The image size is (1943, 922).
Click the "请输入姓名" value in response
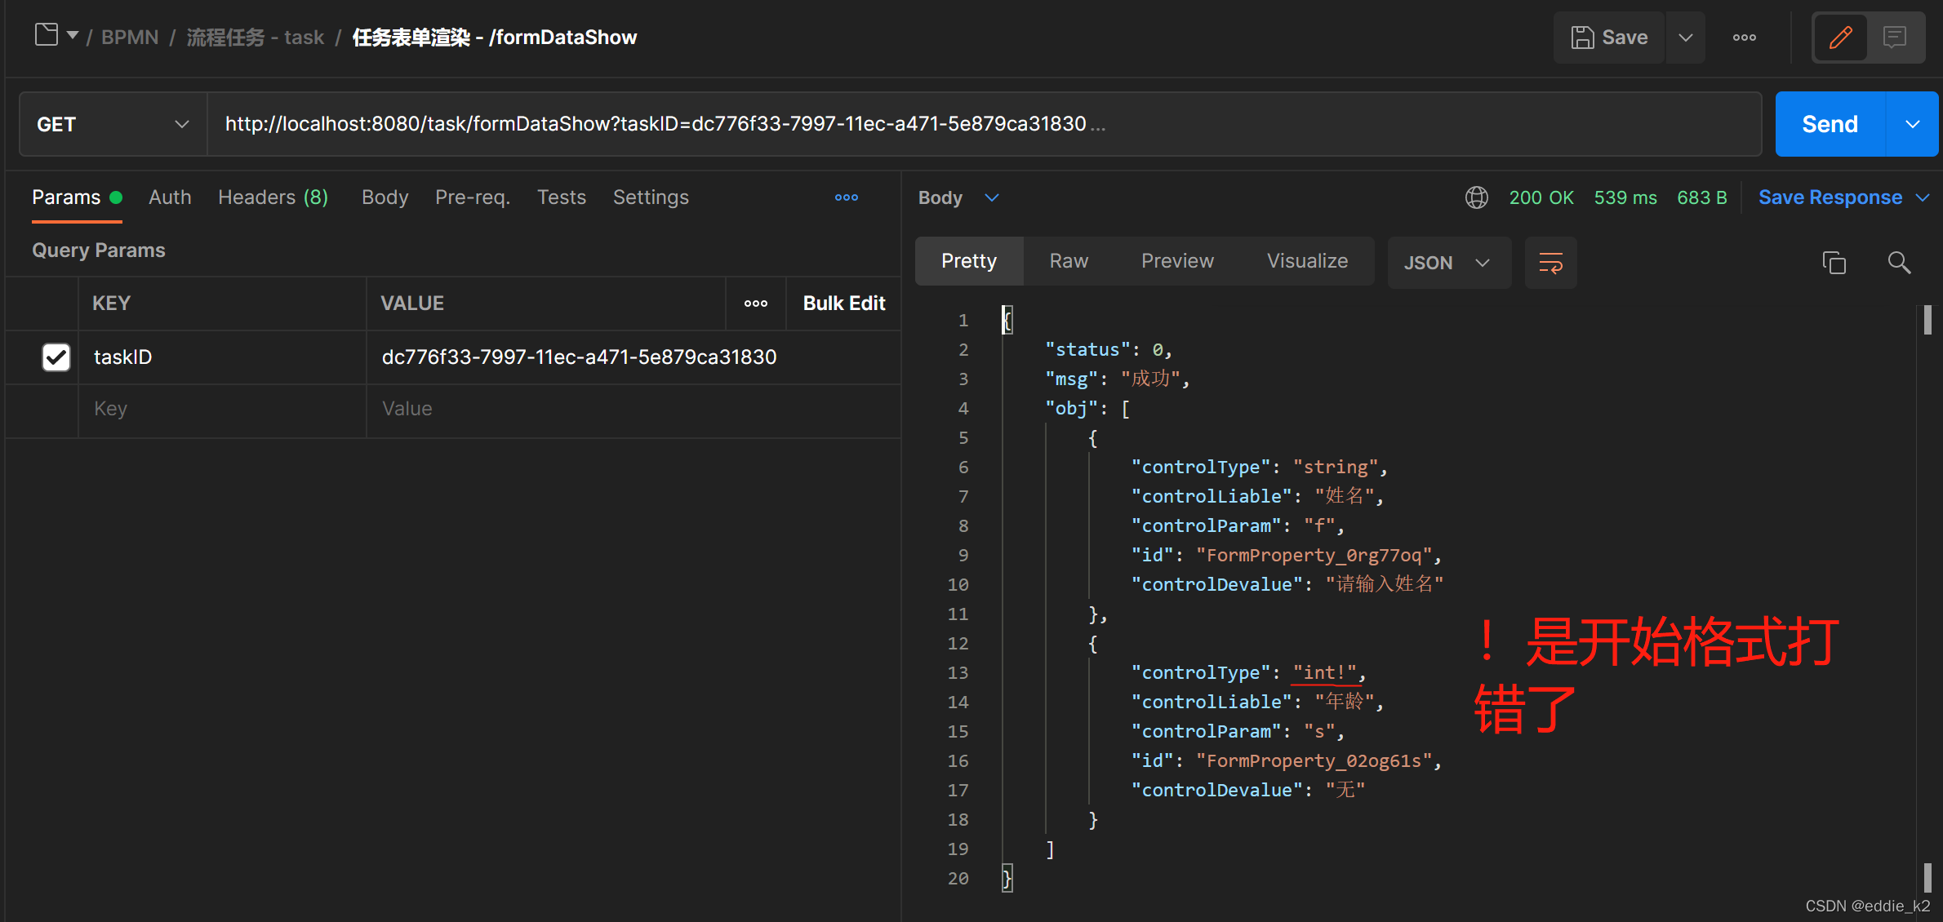tap(1385, 585)
